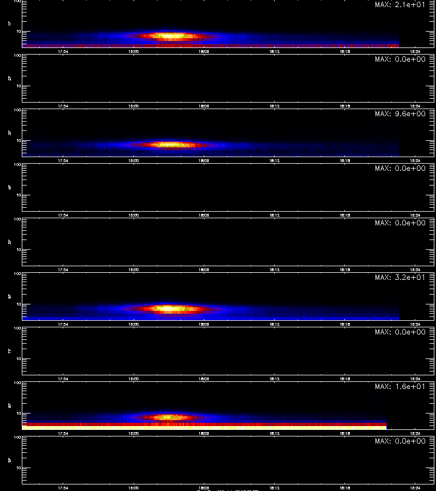
Task: Click the 17:54 time label under panel 2F
Action: click(x=63, y=106)
